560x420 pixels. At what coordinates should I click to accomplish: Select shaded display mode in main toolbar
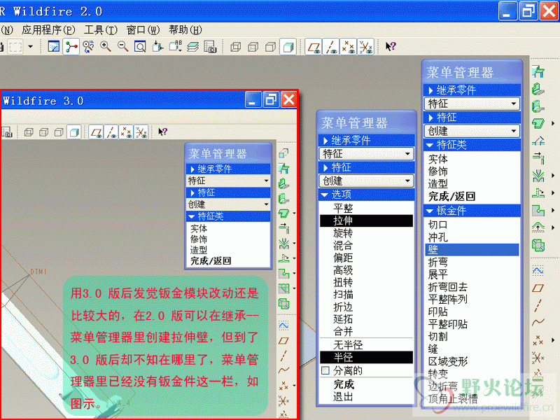(288, 47)
